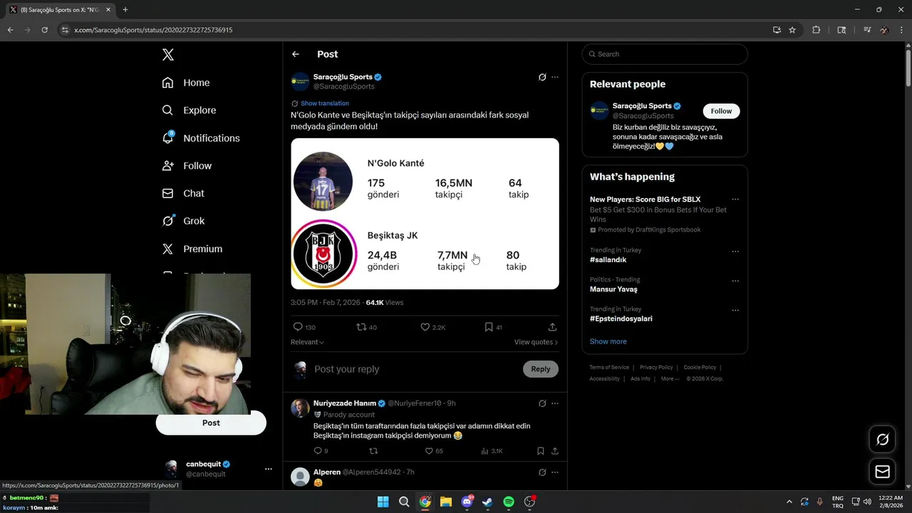Open Chrome extensions puzzle icon
Image resolution: width=912 pixels, height=513 pixels.
pos(817,30)
